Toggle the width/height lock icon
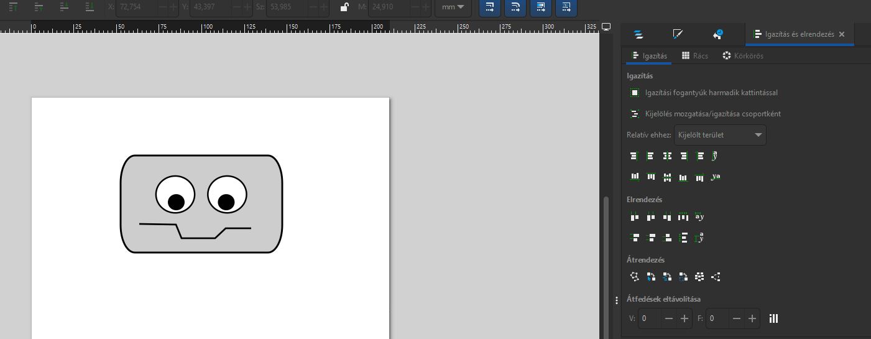The height and width of the screenshot is (339, 871). point(344,7)
